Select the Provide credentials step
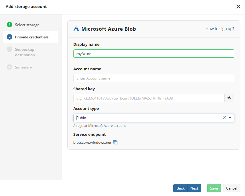 click(x=32, y=37)
